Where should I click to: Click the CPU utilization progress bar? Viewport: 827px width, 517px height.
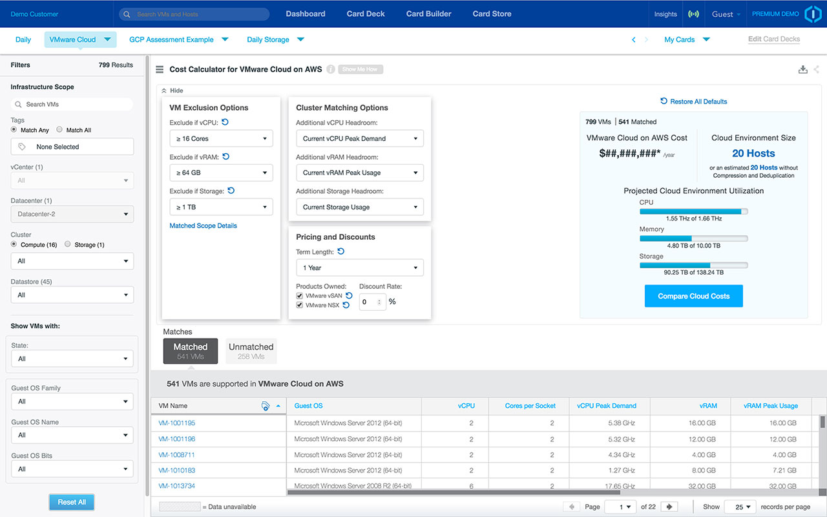tap(694, 211)
